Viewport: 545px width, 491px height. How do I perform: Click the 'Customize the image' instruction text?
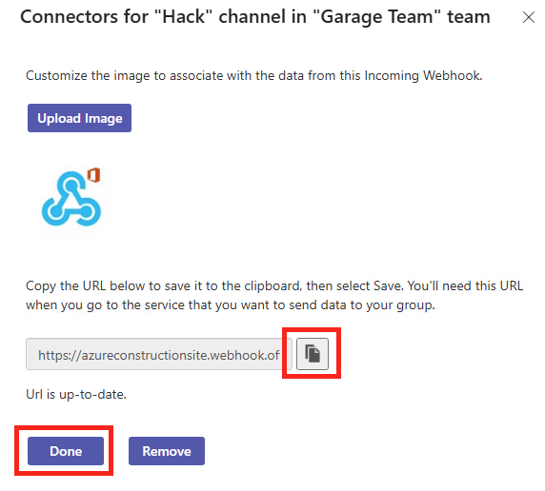coord(254,76)
